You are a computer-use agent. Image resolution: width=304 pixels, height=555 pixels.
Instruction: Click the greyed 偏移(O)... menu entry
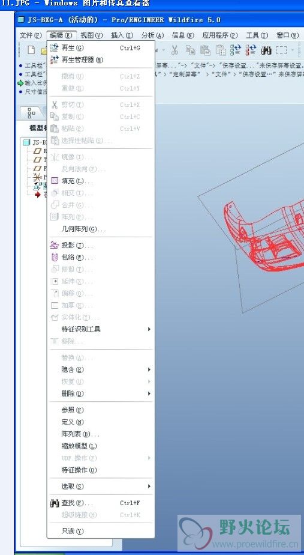[x=101, y=294]
